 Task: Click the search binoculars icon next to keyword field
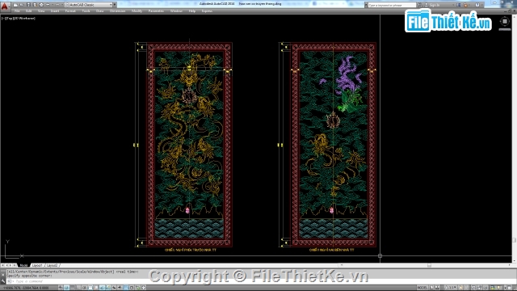point(419,5)
